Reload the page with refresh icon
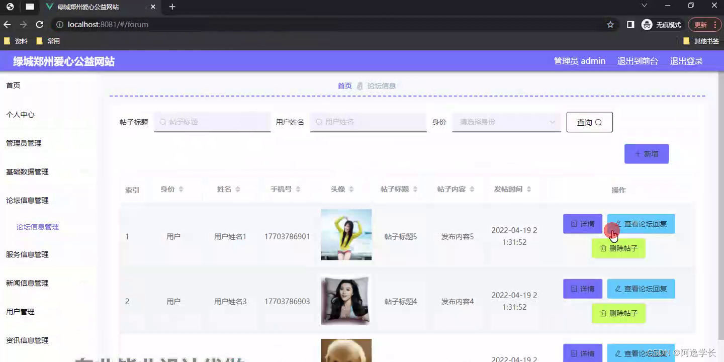 click(40, 24)
